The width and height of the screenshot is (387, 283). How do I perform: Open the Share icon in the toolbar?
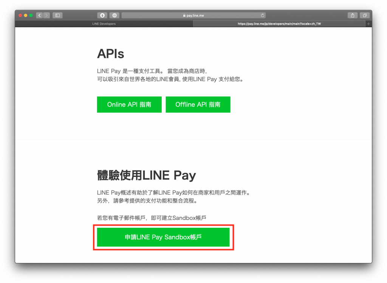(x=353, y=15)
